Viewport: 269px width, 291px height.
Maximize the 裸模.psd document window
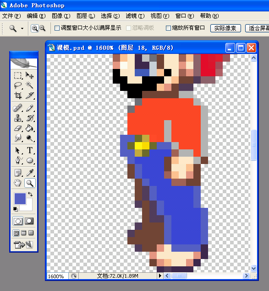[x=241, y=48]
